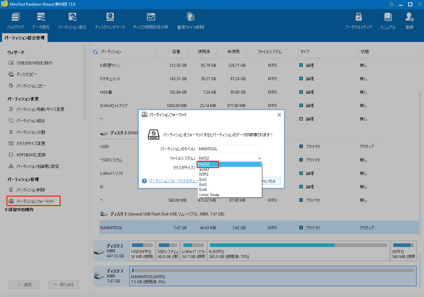
Task: Select NTFS in file system list
Action: [229, 175]
